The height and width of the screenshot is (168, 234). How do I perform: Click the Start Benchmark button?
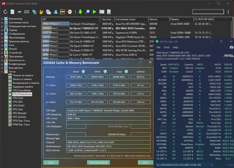coord(98,163)
